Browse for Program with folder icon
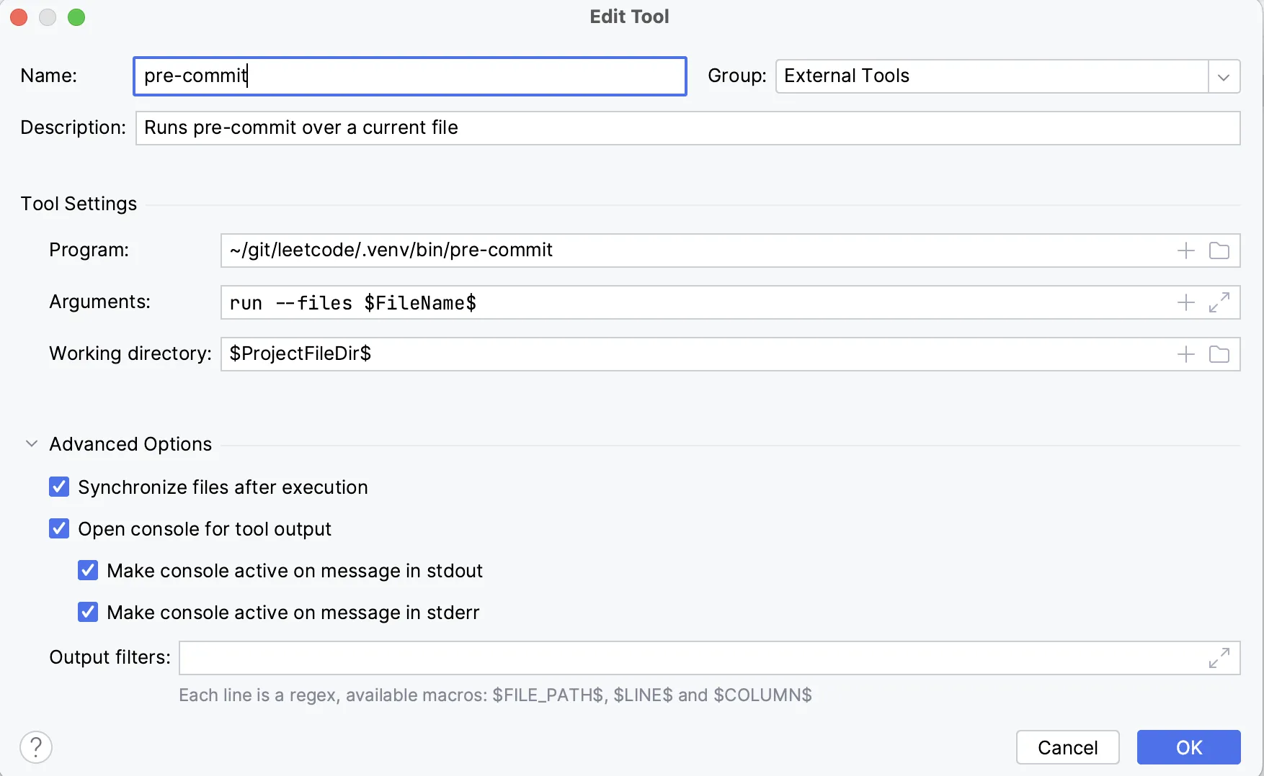 pyautogui.click(x=1219, y=251)
